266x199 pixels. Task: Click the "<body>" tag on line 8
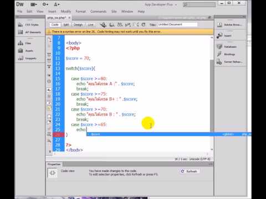[x=74, y=43]
